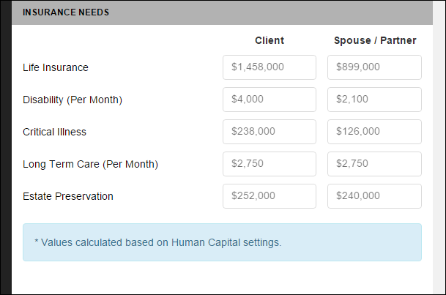
Task: Click the Spouse / Partner column heading
Action: tap(374, 40)
